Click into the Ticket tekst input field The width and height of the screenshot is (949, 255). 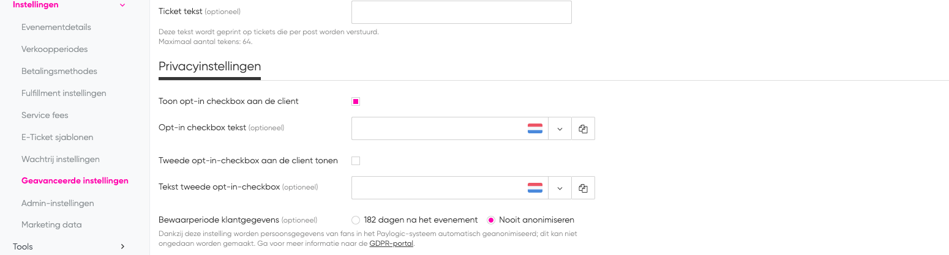coord(462,12)
